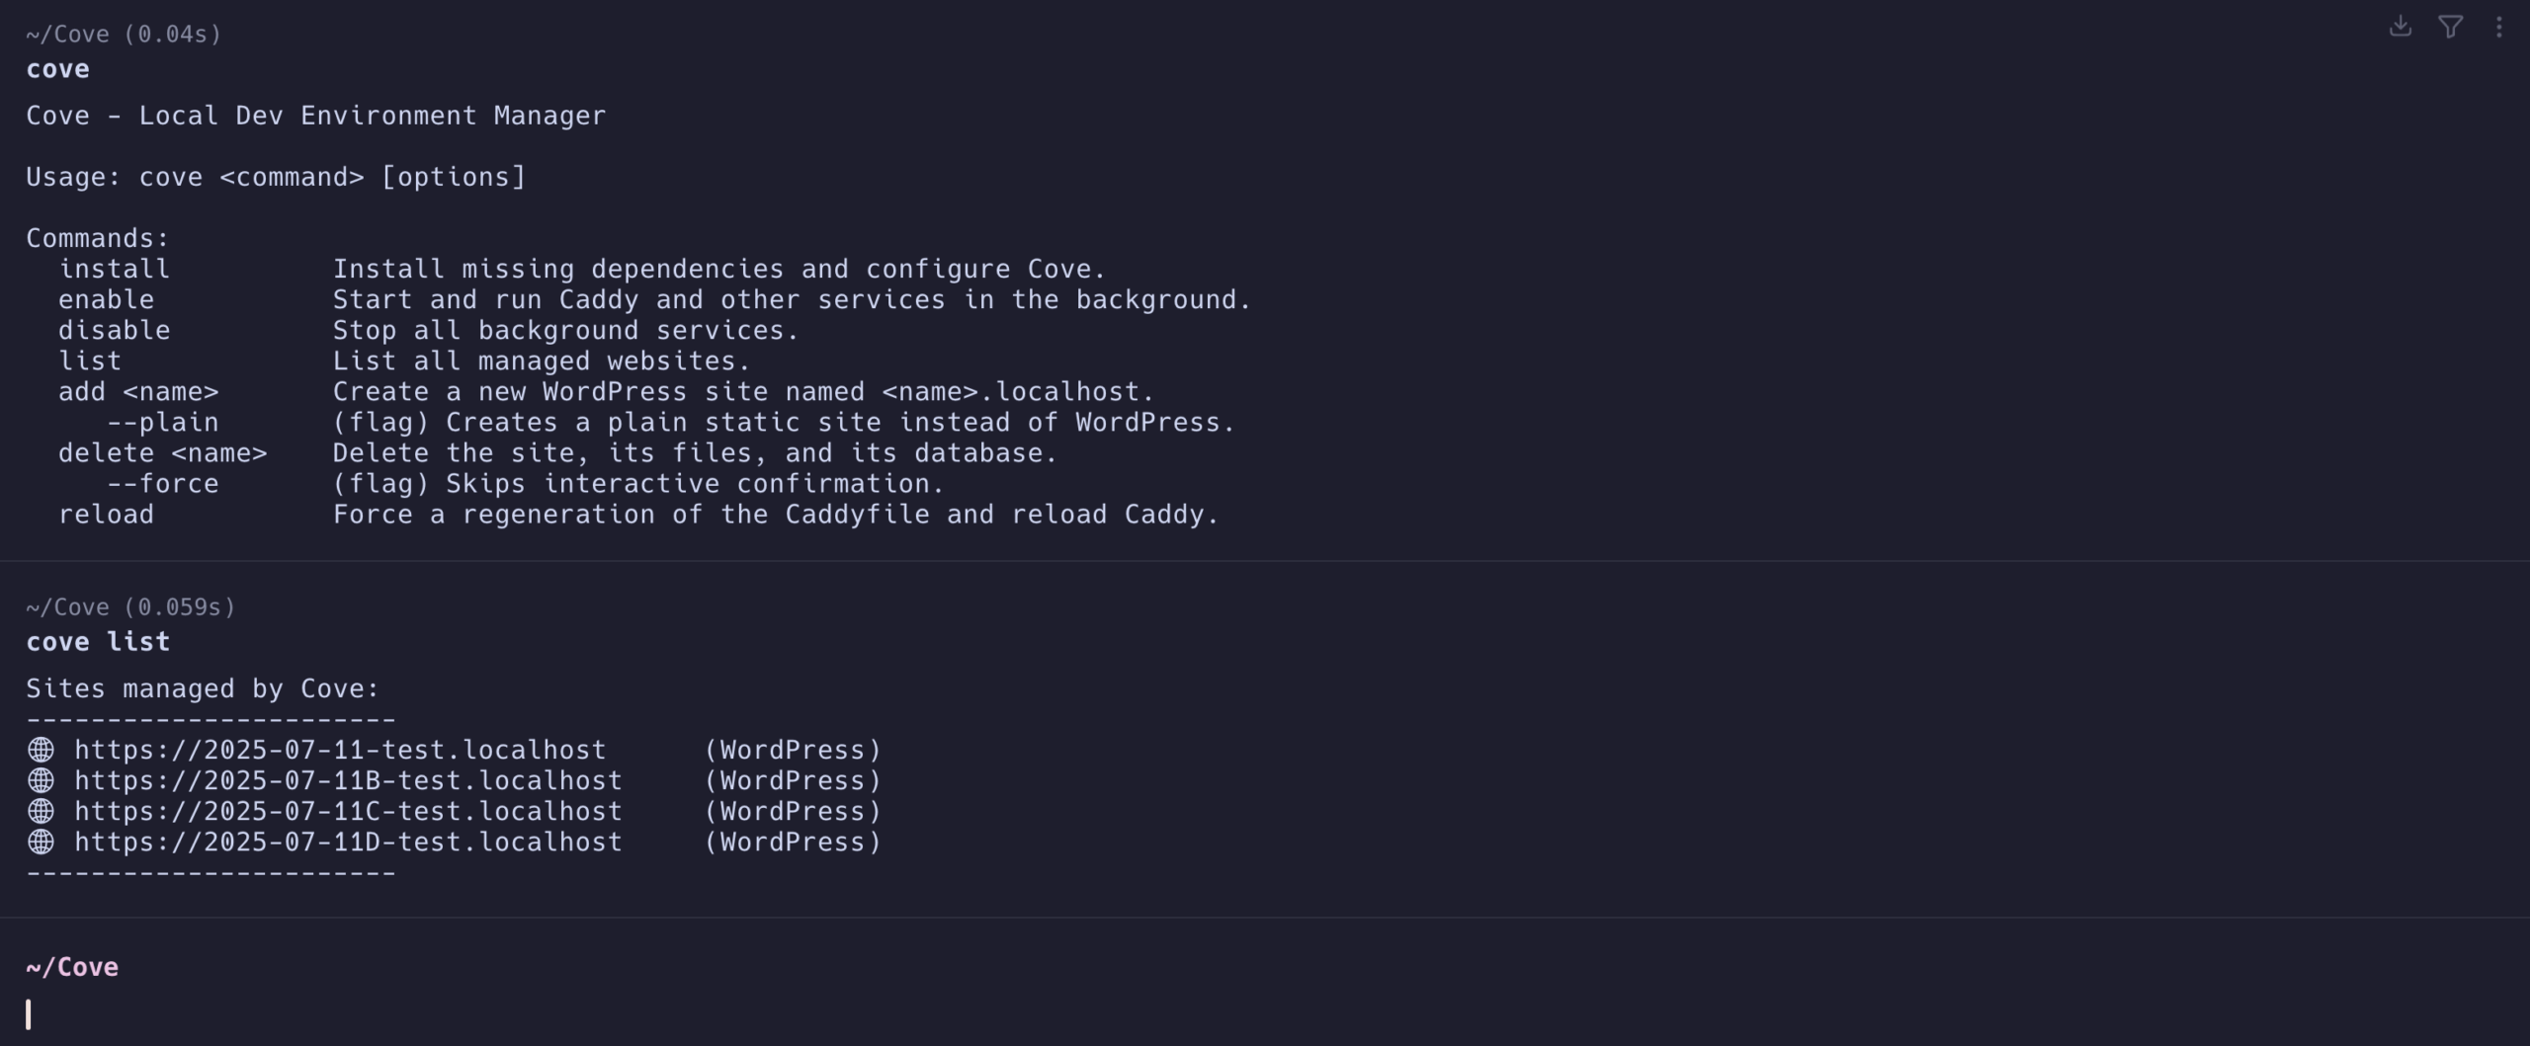
Task: Click the pink ~/Cove prompt directory label
Action: tap(72, 967)
